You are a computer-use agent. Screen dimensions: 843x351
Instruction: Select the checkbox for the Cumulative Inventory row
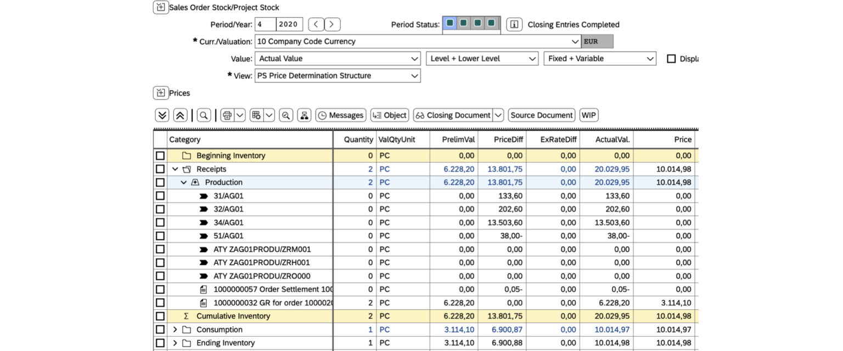coord(160,316)
